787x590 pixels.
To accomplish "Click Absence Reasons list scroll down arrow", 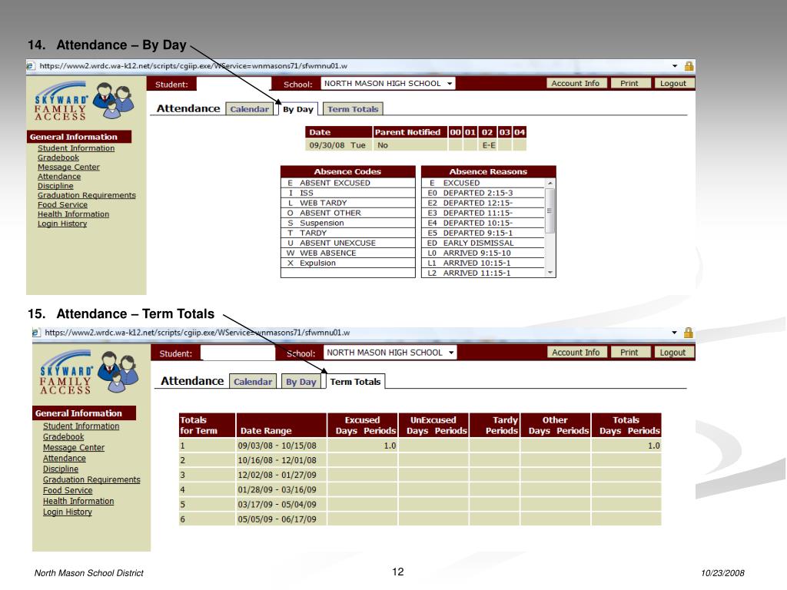I will pos(550,273).
